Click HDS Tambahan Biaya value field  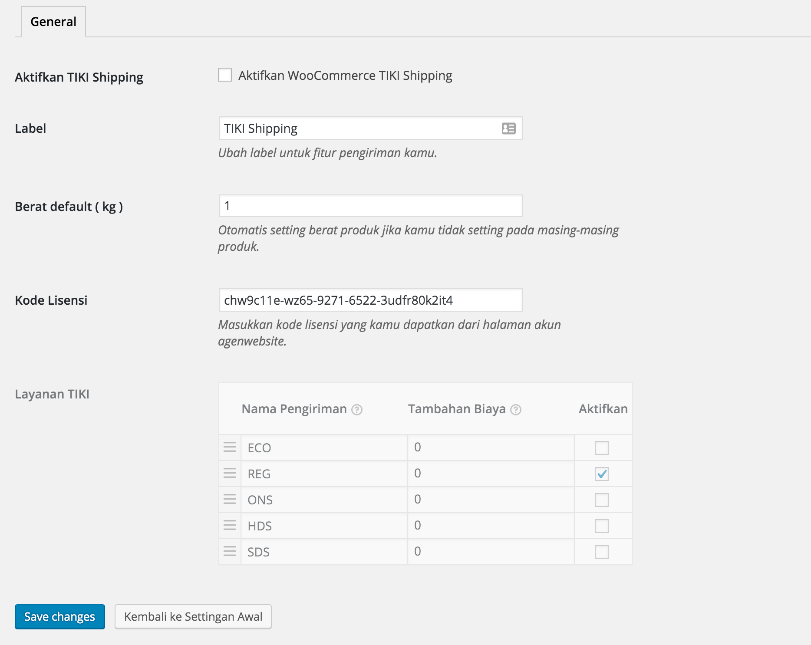[x=491, y=526]
